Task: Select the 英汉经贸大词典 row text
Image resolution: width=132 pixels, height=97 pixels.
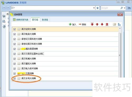Action: [x=29, y=29]
